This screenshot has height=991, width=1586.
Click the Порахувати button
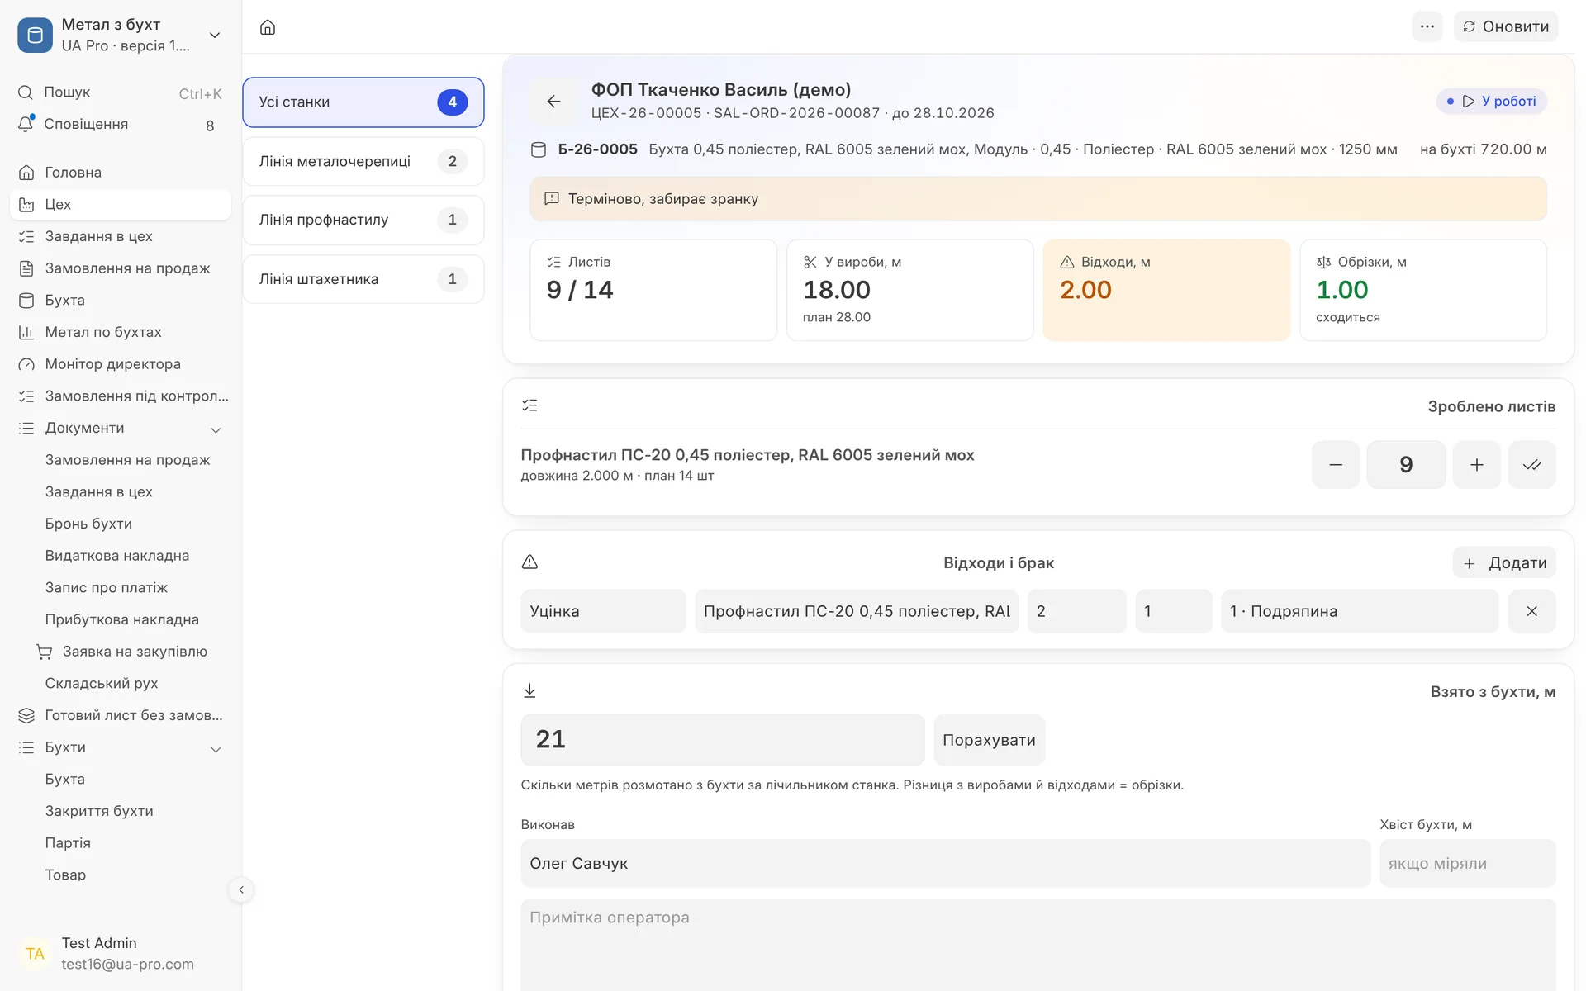989,740
